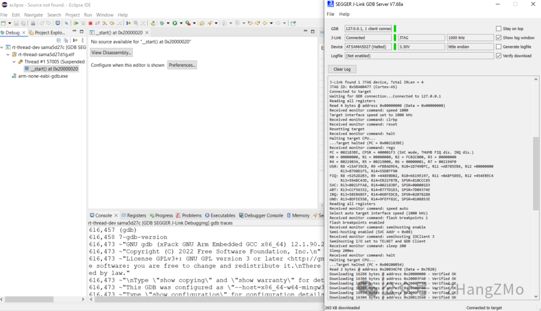Open the Project menu in Eclipse
The width and height of the screenshot is (541, 311).
[x=73, y=15]
